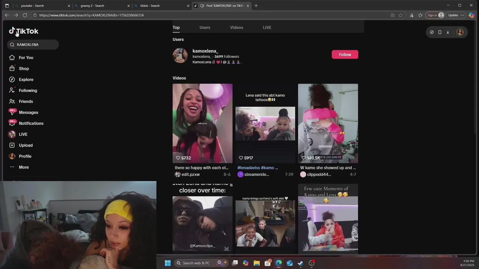Screen dimensions: 479x269
Task: Open the kamoxlena_ profile avatar
Action: (x=180, y=56)
